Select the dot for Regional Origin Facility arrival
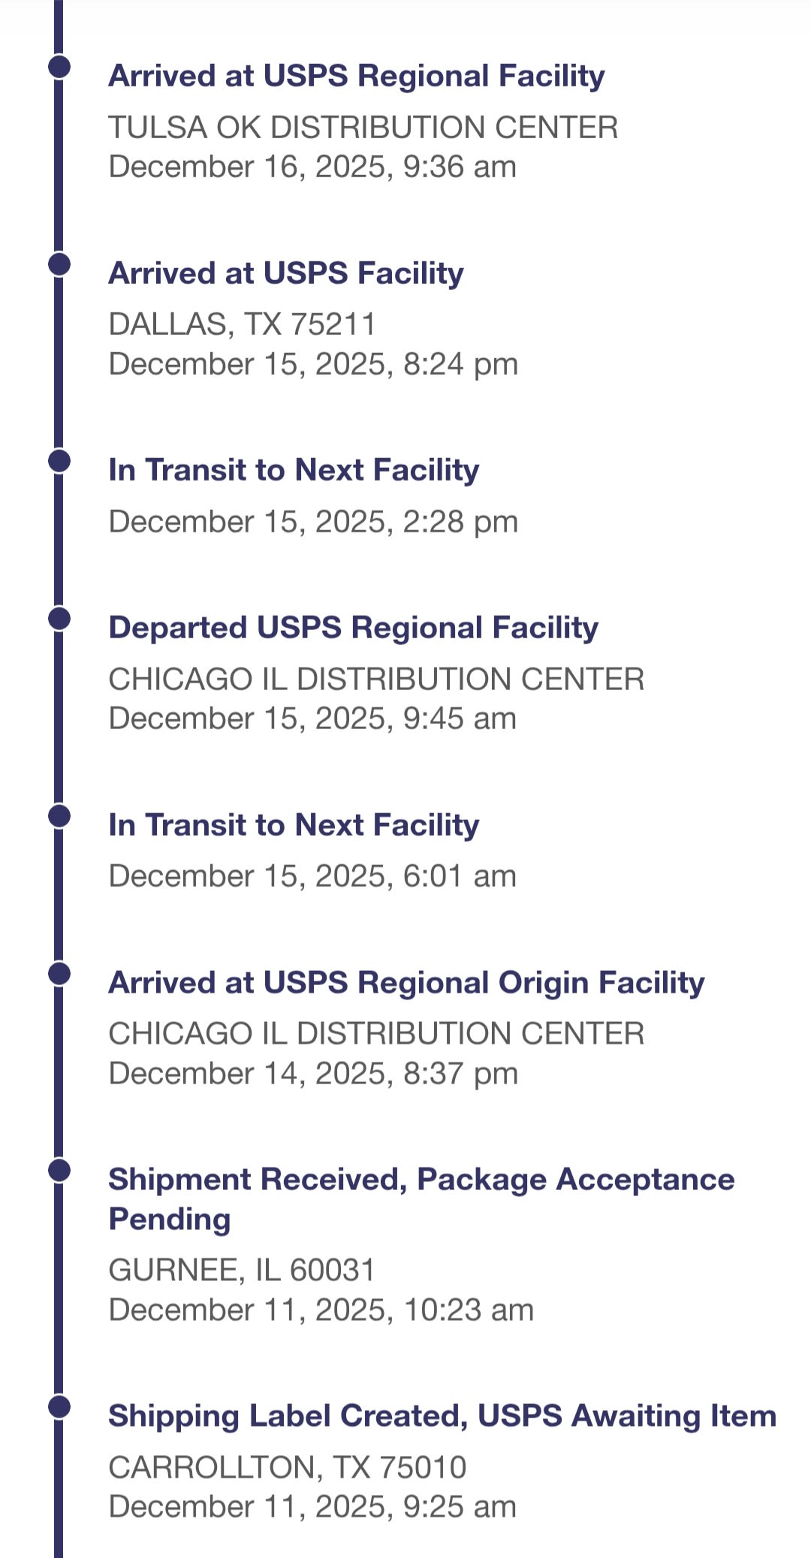The width and height of the screenshot is (811, 1558). tap(59, 973)
